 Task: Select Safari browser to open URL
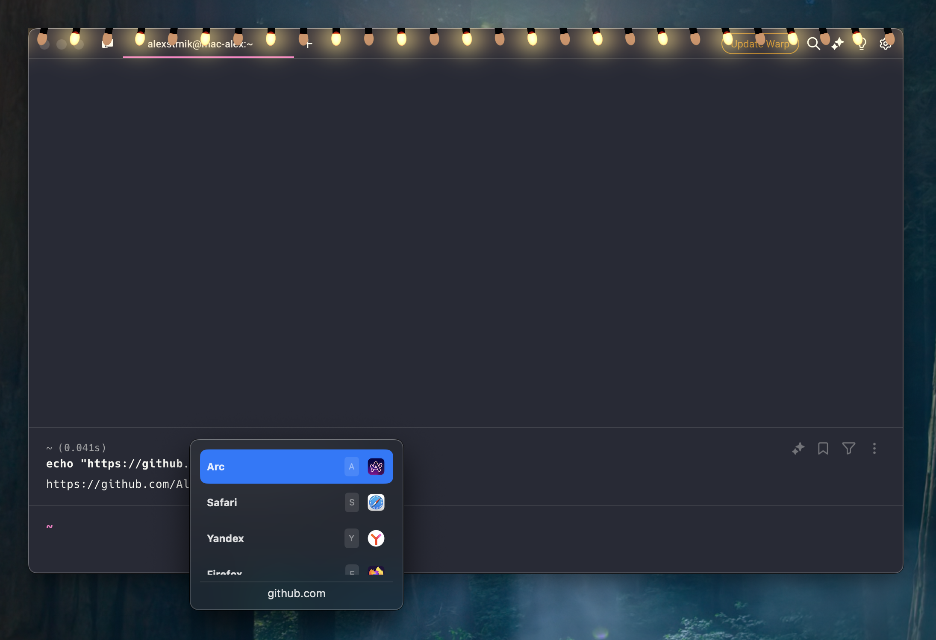pos(295,502)
